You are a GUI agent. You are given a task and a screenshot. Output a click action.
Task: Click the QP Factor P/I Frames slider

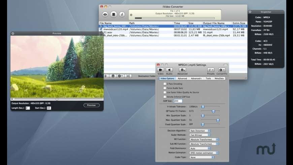[x=213, y=111]
